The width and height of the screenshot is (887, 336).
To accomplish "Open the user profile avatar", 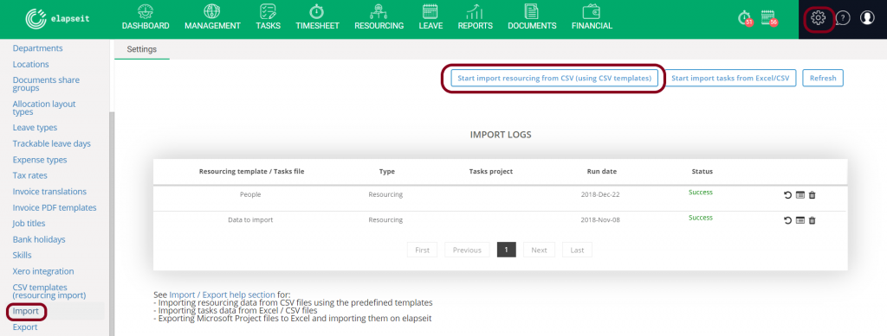I will click(x=867, y=18).
